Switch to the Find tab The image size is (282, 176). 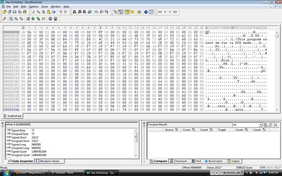[196, 161]
